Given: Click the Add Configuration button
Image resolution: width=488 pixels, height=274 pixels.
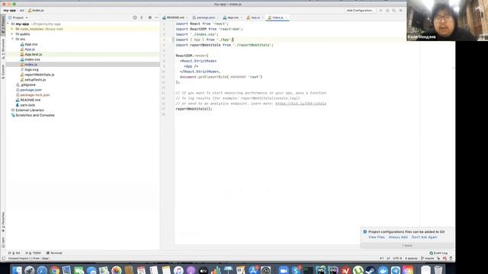Looking at the screenshot, I should point(360,11).
